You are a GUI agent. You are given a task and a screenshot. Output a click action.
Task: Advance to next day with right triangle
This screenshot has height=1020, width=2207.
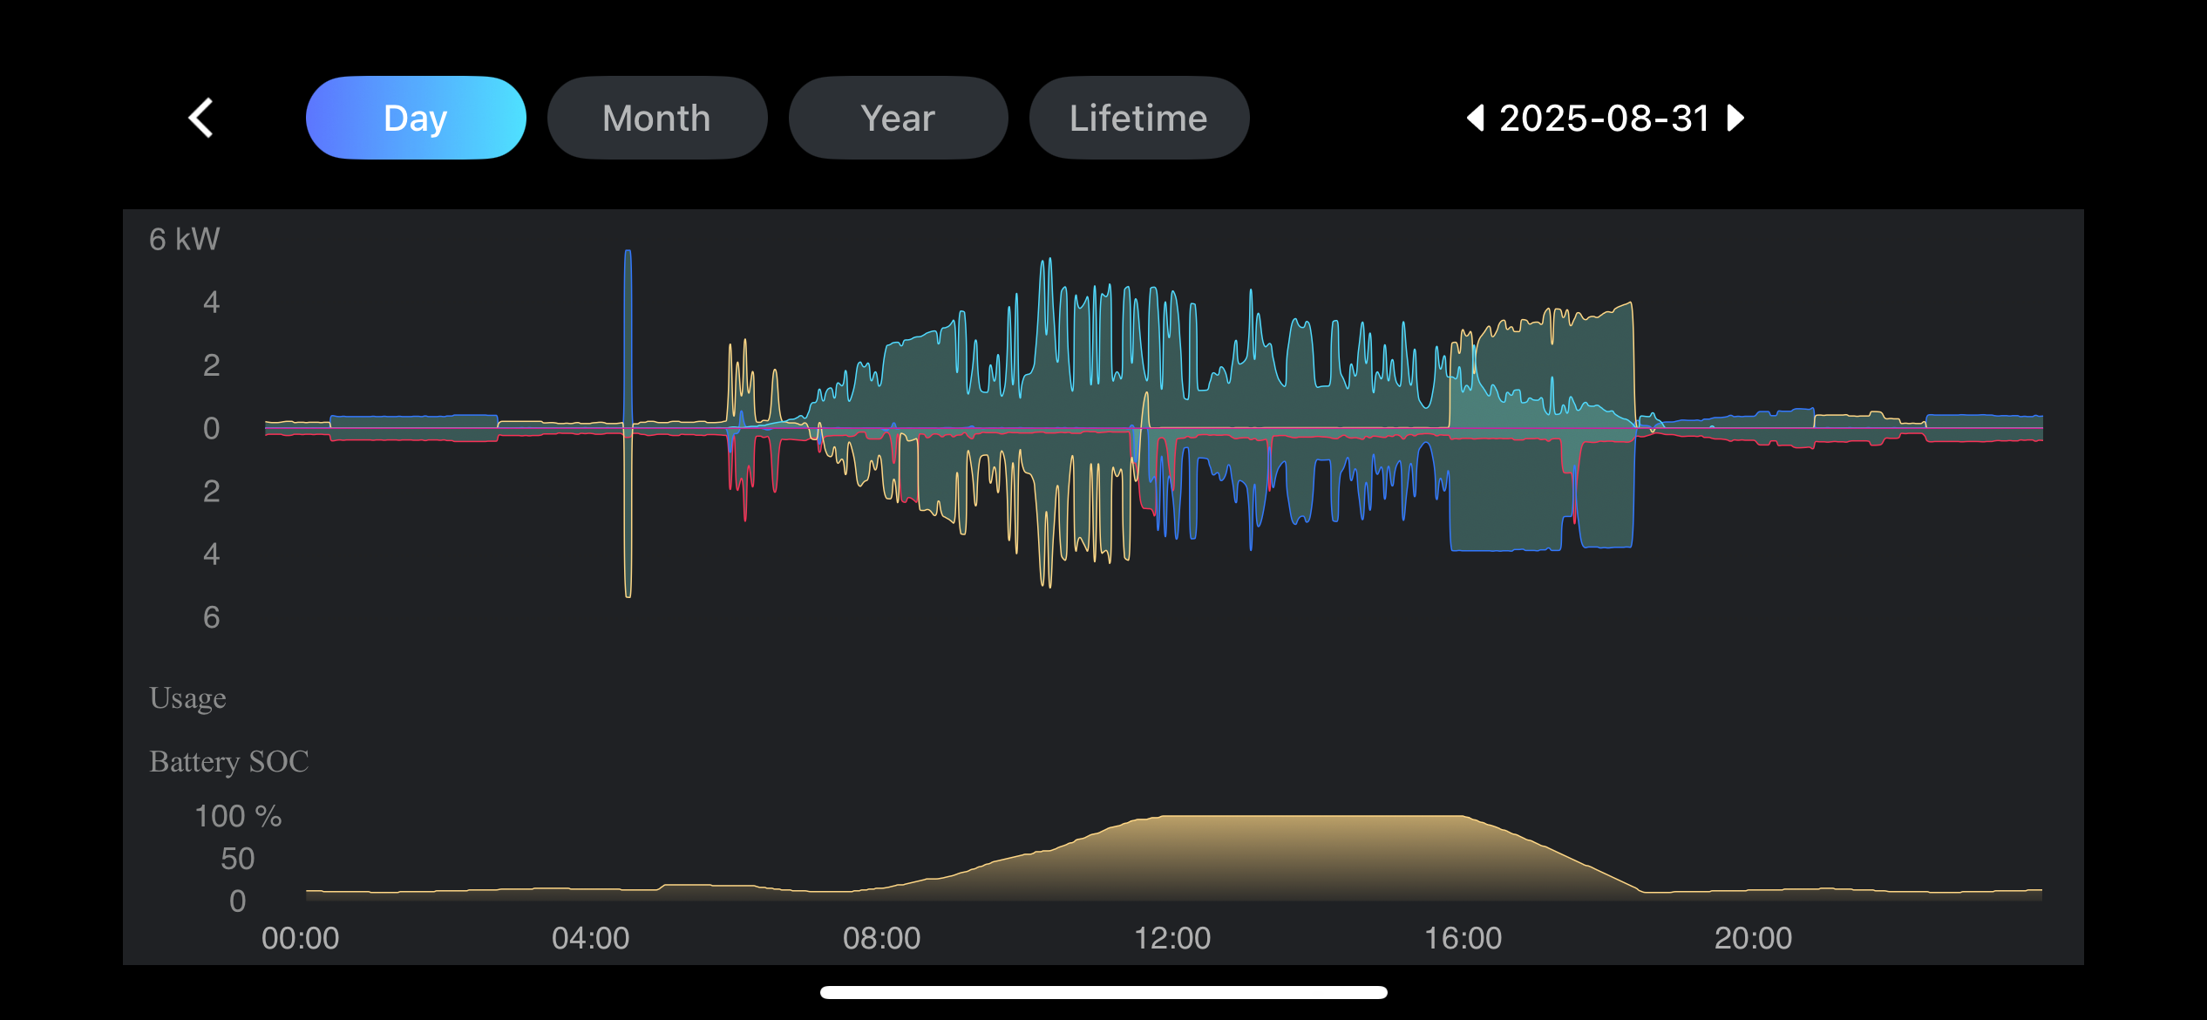coord(1735,118)
